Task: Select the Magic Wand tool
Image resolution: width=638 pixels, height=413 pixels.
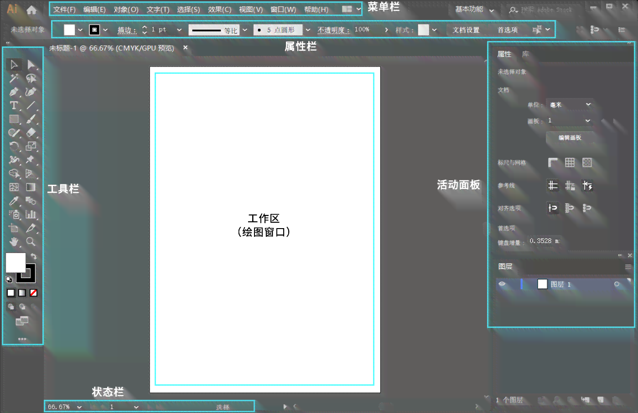Action: 14,78
